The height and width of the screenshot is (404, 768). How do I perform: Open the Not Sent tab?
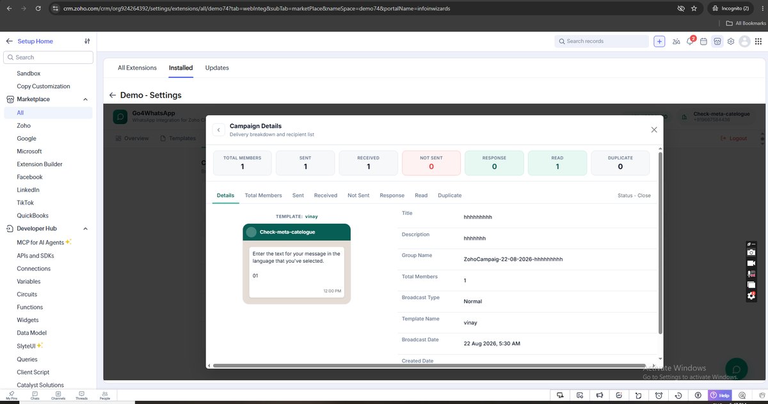[x=358, y=196]
